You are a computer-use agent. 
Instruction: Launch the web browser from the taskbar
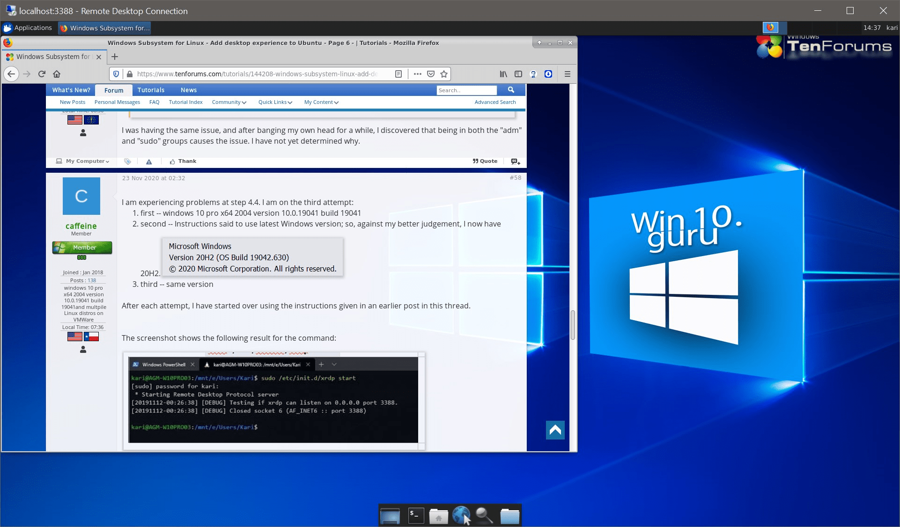[462, 515]
